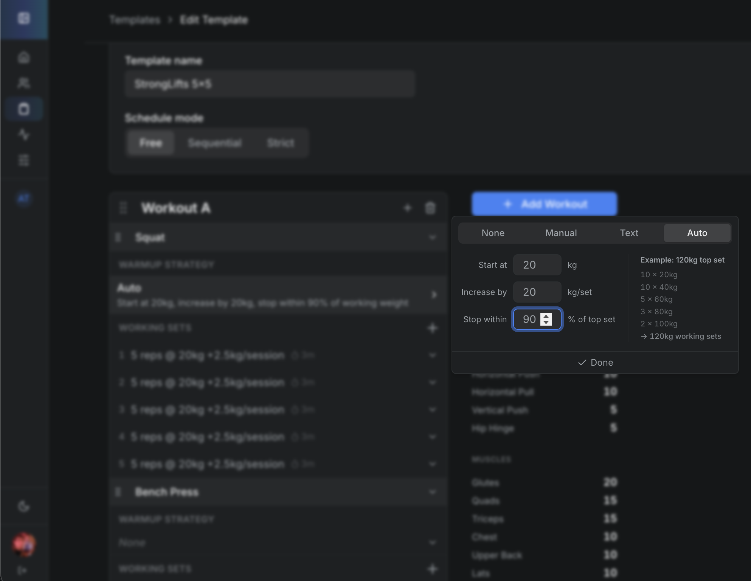The image size is (751, 581).
Task: Select Sequential schedule mode
Action: [x=215, y=143]
